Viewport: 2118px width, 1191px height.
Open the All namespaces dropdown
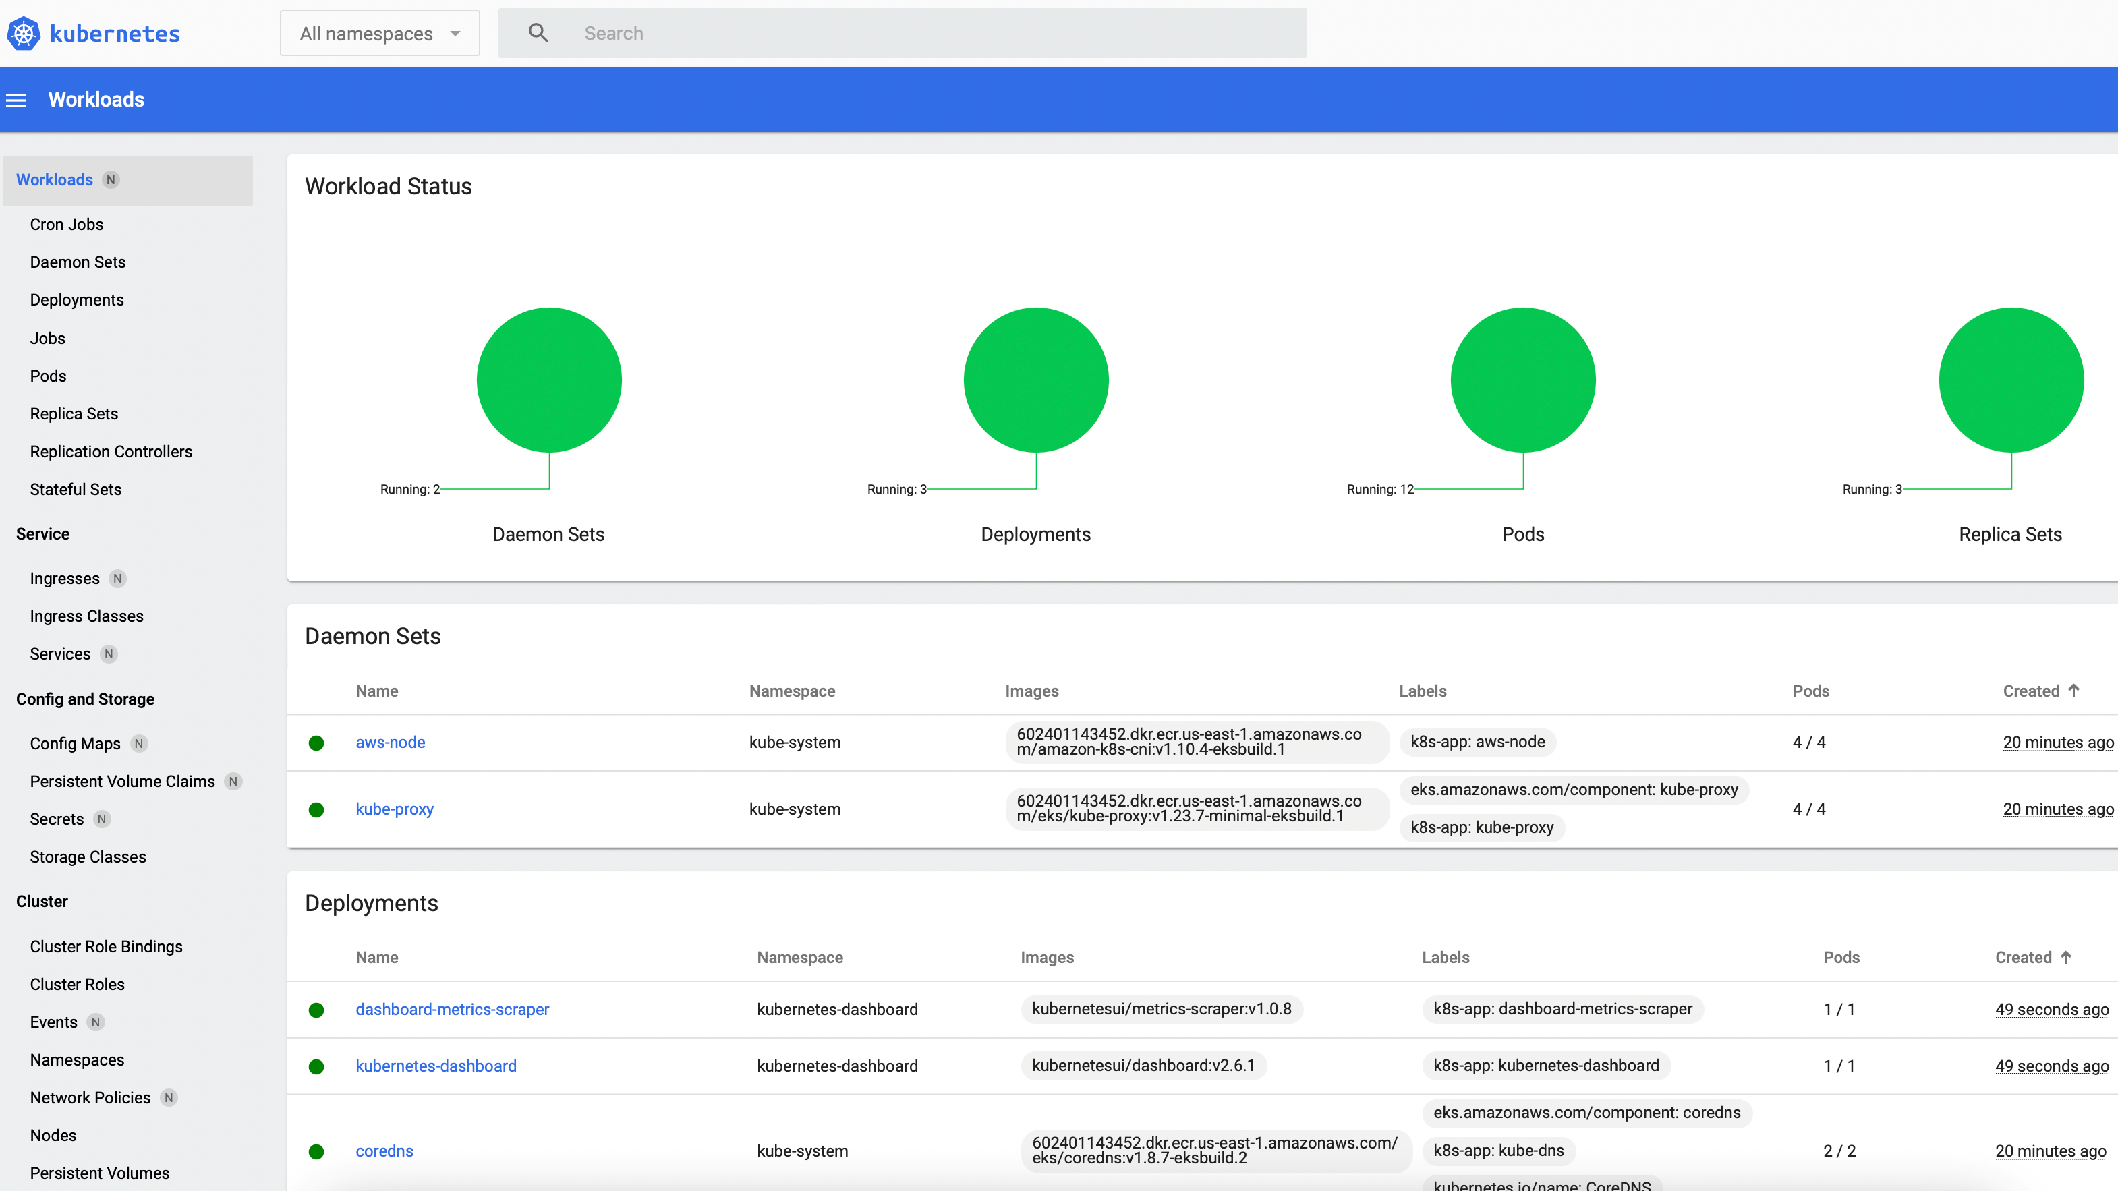[380, 34]
